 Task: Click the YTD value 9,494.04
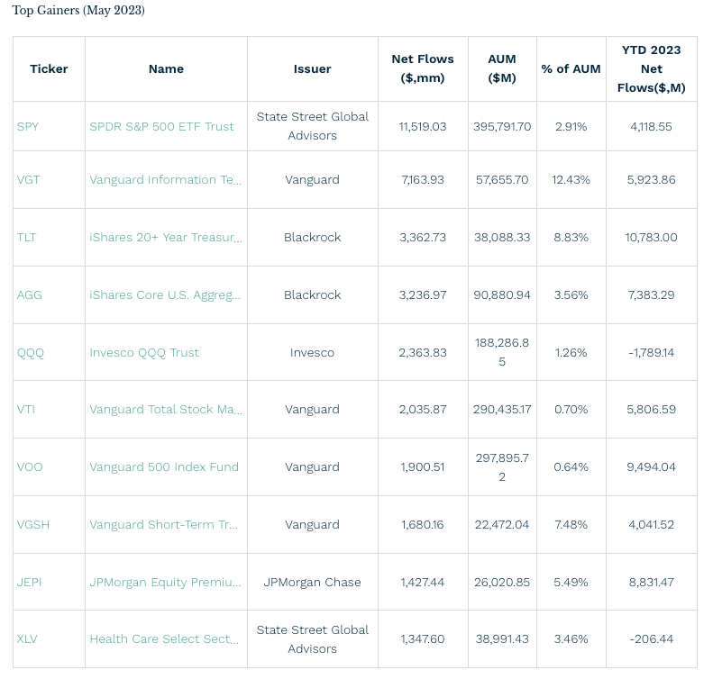pos(651,467)
